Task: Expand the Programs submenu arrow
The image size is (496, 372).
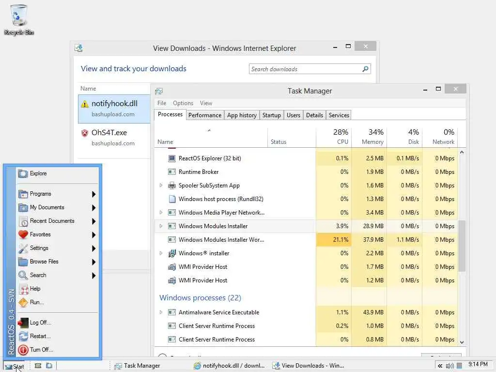Action: tap(93, 194)
